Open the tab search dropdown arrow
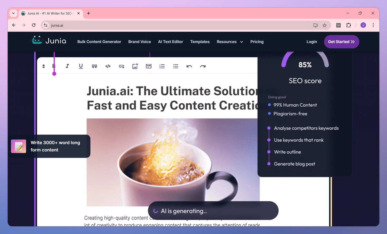 coord(13,13)
